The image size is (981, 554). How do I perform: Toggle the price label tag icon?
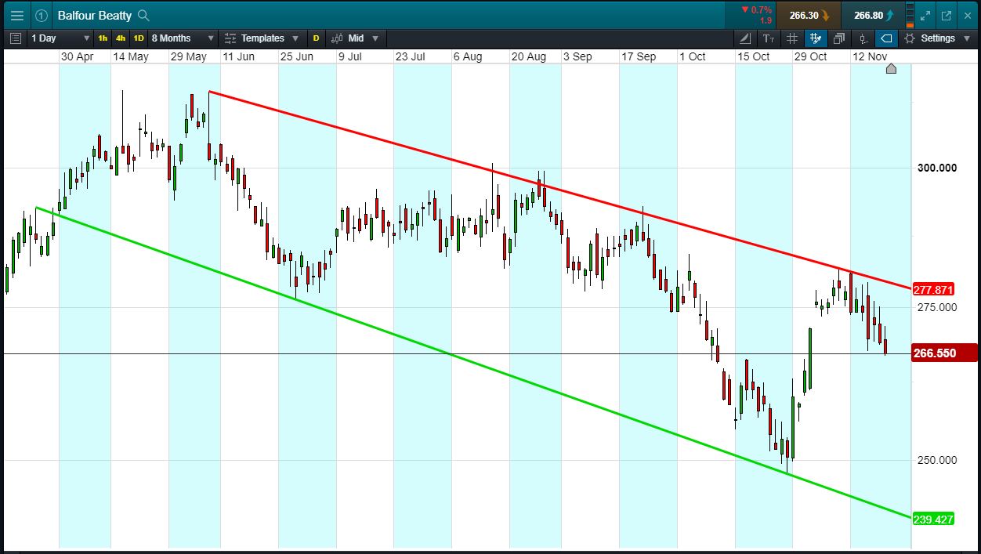point(886,38)
